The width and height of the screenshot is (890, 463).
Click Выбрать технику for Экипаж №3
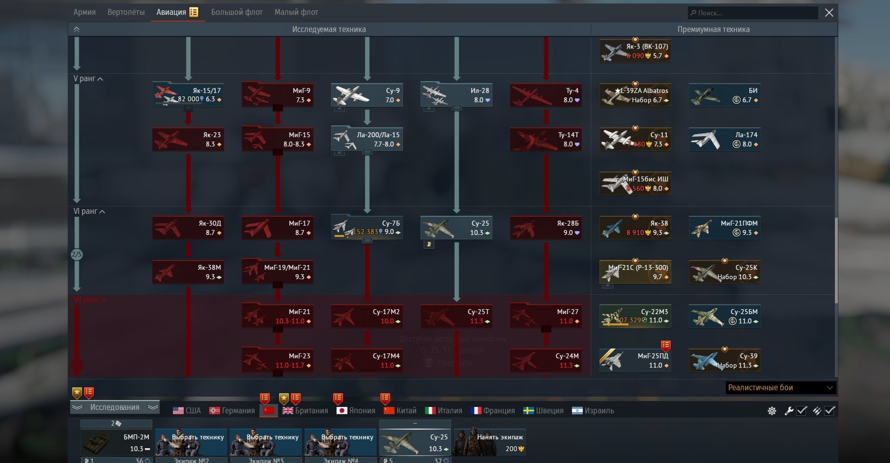266,442
